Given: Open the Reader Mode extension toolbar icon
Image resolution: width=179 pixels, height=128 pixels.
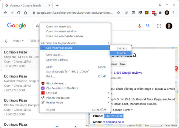Looking at the screenshot, I should click(127, 12).
